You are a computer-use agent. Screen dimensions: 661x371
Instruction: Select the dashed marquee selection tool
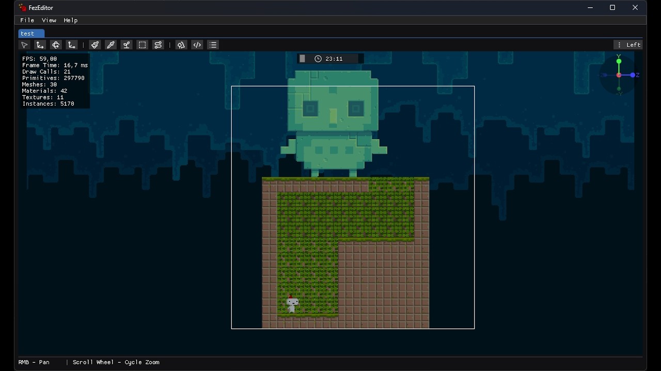coord(143,45)
